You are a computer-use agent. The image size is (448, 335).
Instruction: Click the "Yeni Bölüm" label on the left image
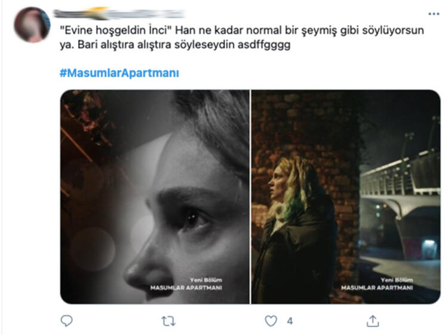(205, 280)
